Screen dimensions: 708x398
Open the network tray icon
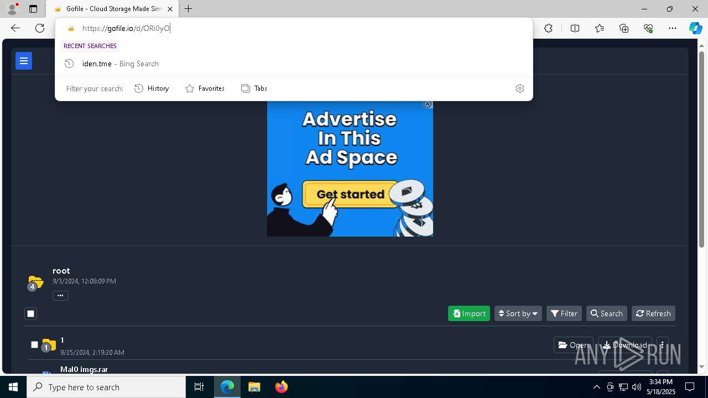tap(623, 387)
